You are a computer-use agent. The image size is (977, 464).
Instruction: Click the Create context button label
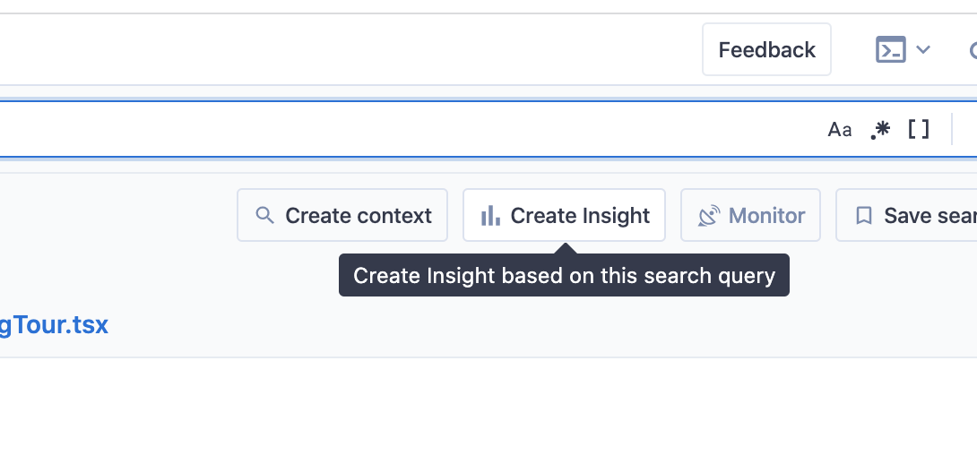pyautogui.click(x=359, y=216)
